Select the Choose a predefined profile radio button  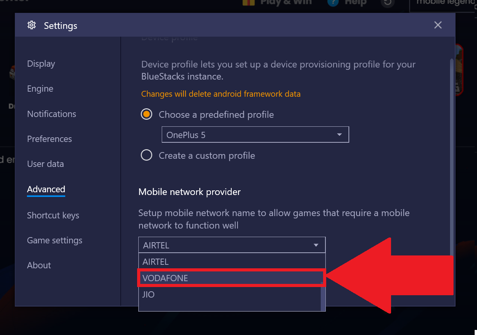[x=146, y=115]
